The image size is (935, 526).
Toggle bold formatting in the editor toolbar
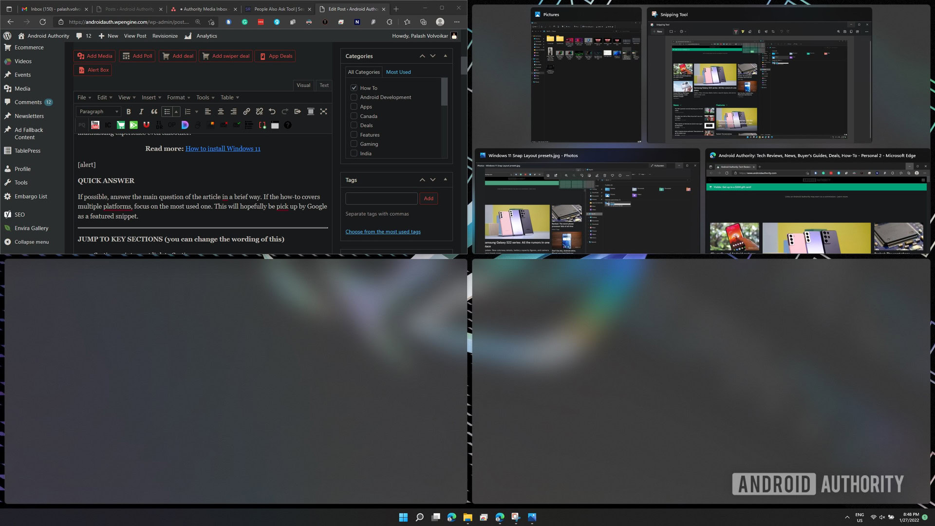[x=129, y=112]
